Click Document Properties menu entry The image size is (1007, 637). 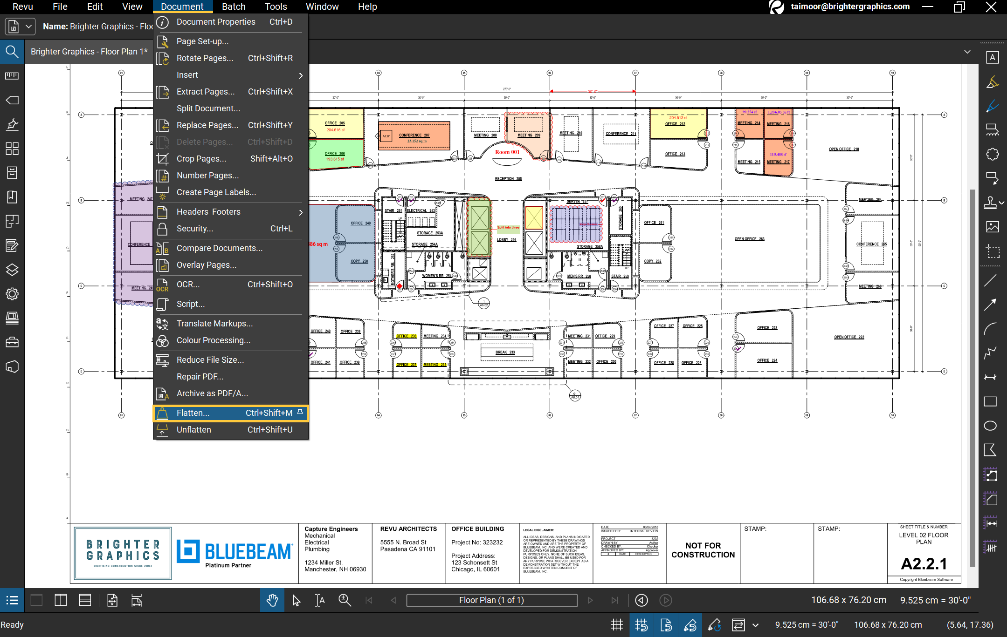click(231, 22)
